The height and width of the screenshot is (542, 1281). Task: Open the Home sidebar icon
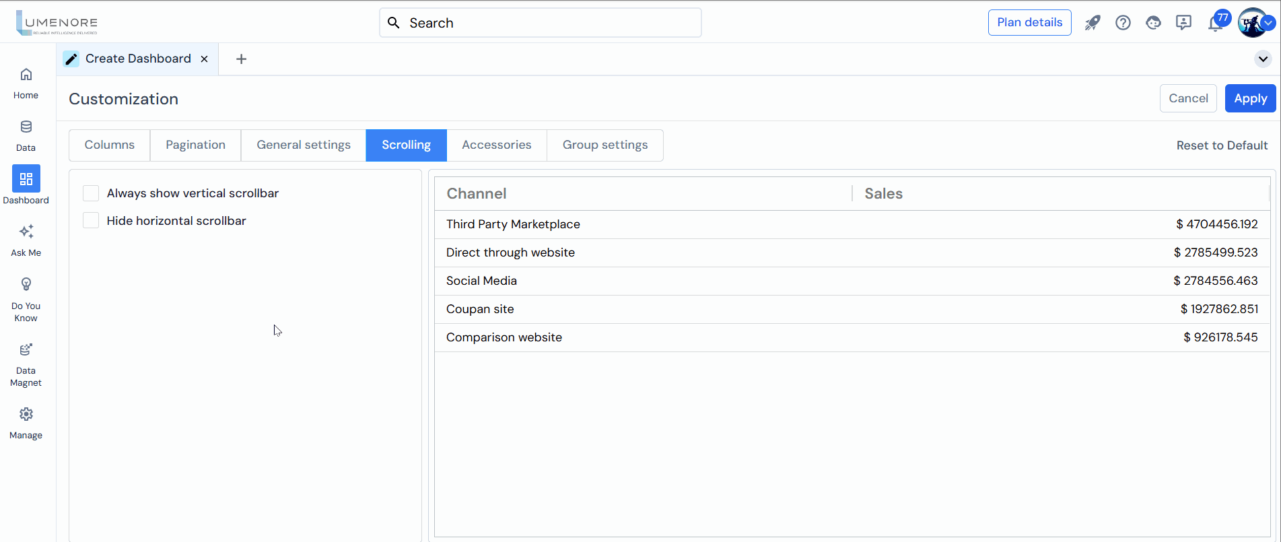26,75
